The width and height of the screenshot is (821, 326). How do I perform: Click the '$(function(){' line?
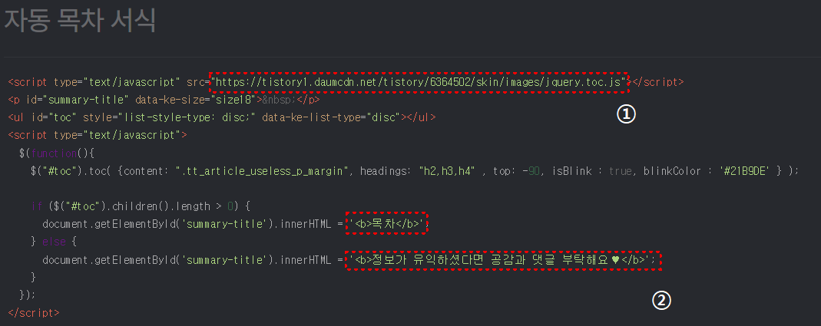click(56, 153)
